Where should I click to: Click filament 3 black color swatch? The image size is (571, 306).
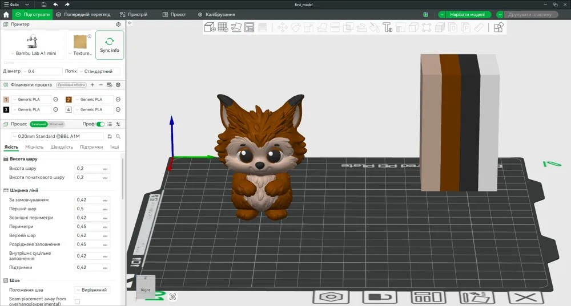6,109
